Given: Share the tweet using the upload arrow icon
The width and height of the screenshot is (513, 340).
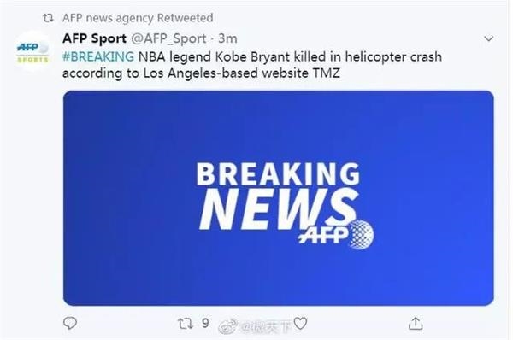Looking at the screenshot, I should click(416, 323).
